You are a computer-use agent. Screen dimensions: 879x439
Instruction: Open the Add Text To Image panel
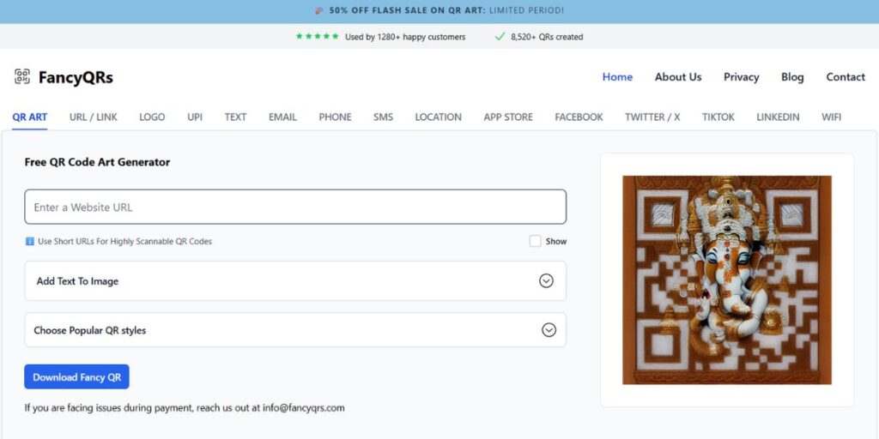pos(295,280)
